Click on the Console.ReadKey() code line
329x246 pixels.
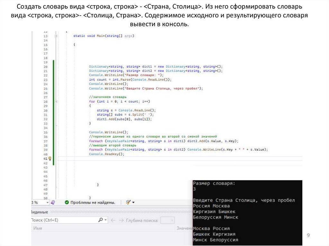coord(106,154)
